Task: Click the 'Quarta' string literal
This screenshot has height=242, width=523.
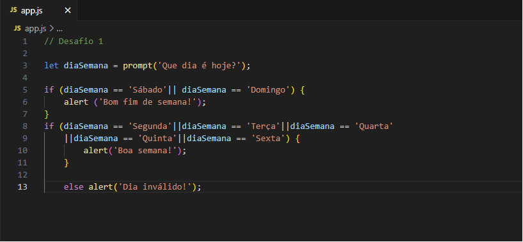Action: [373, 126]
